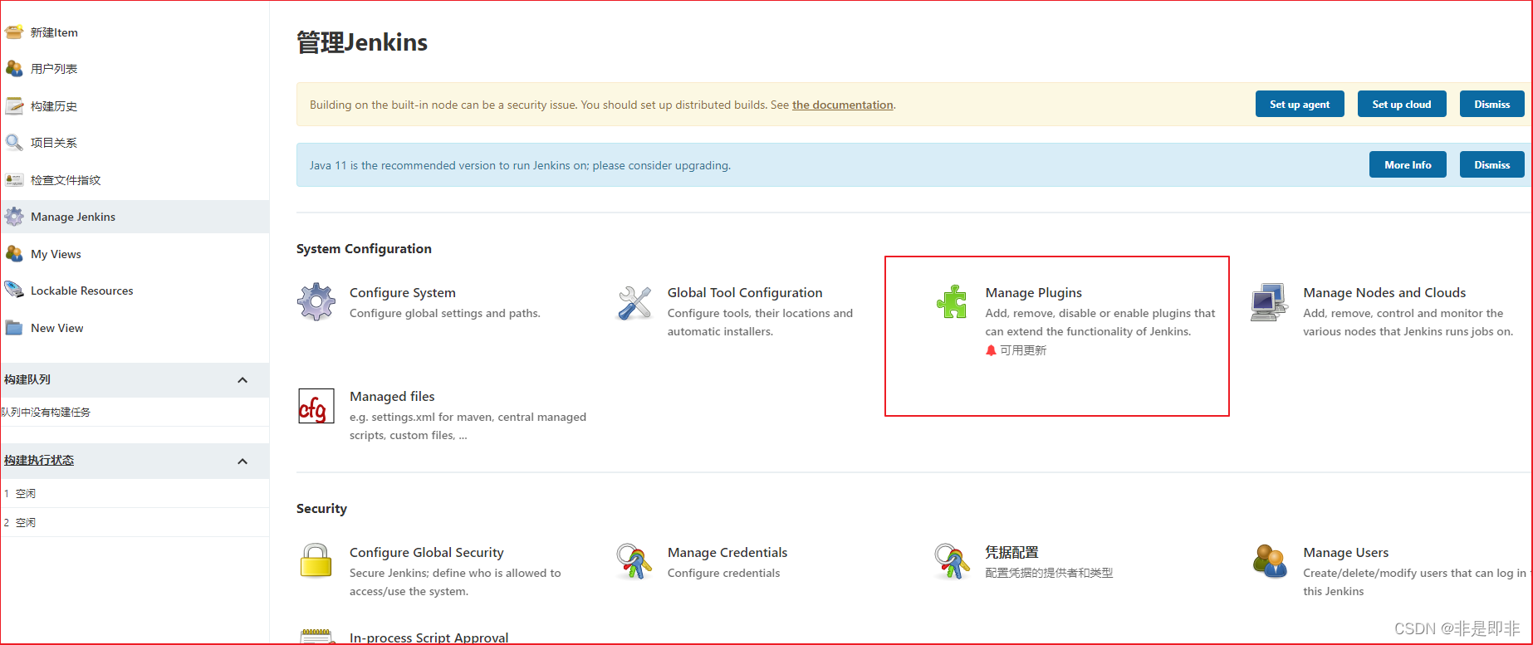Dismiss the built-in node security warning
The width and height of the screenshot is (1533, 645).
[x=1492, y=105]
